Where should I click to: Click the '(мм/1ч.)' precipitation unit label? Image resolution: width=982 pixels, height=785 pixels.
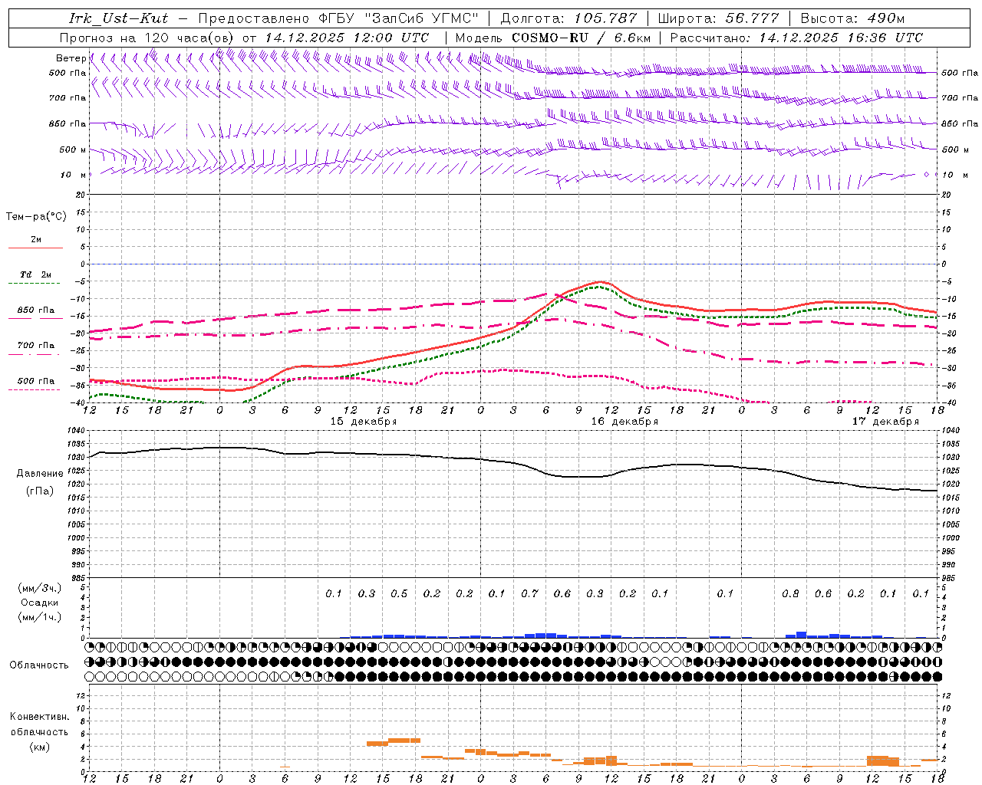40,617
